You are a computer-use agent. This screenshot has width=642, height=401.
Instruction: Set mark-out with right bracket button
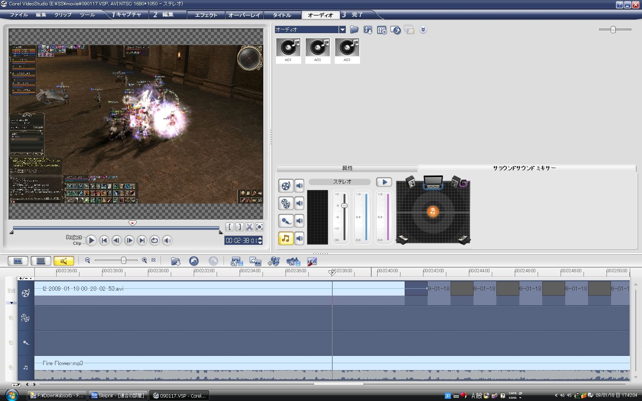pyautogui.click(x=240, y=227)
